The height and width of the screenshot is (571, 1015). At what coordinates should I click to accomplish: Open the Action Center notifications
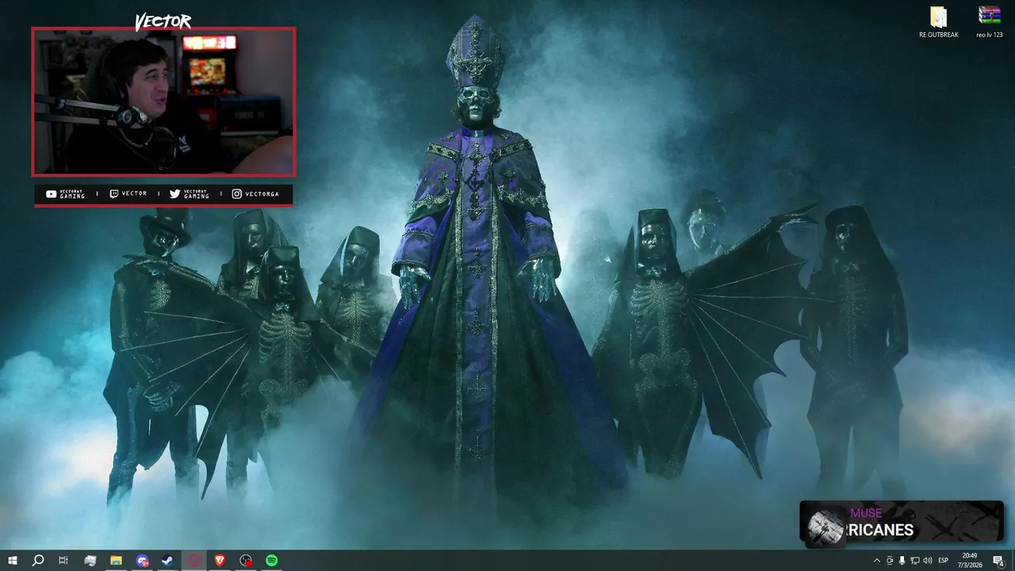(999, 561)
